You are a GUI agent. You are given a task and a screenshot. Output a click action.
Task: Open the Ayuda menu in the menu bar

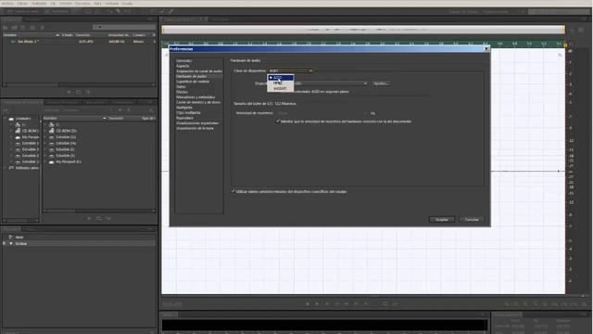click(x=127, y=4)
